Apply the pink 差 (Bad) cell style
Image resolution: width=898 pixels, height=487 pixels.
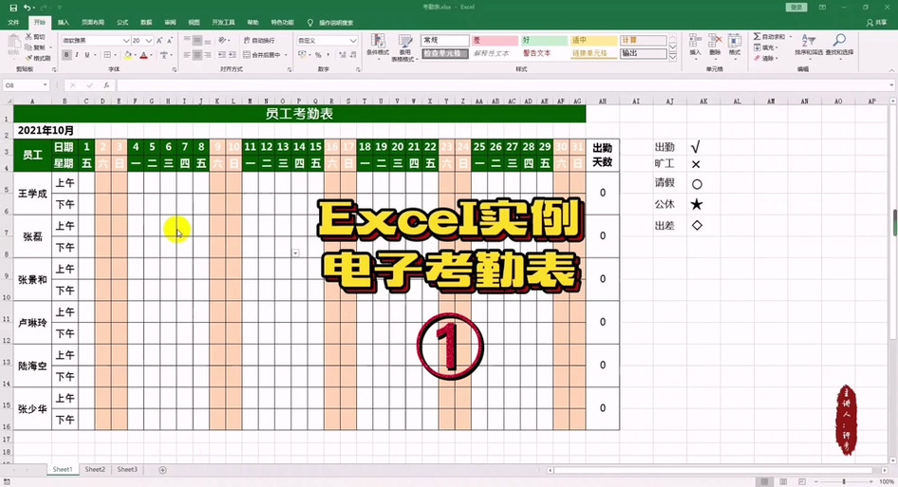click(x=495, y=40)
